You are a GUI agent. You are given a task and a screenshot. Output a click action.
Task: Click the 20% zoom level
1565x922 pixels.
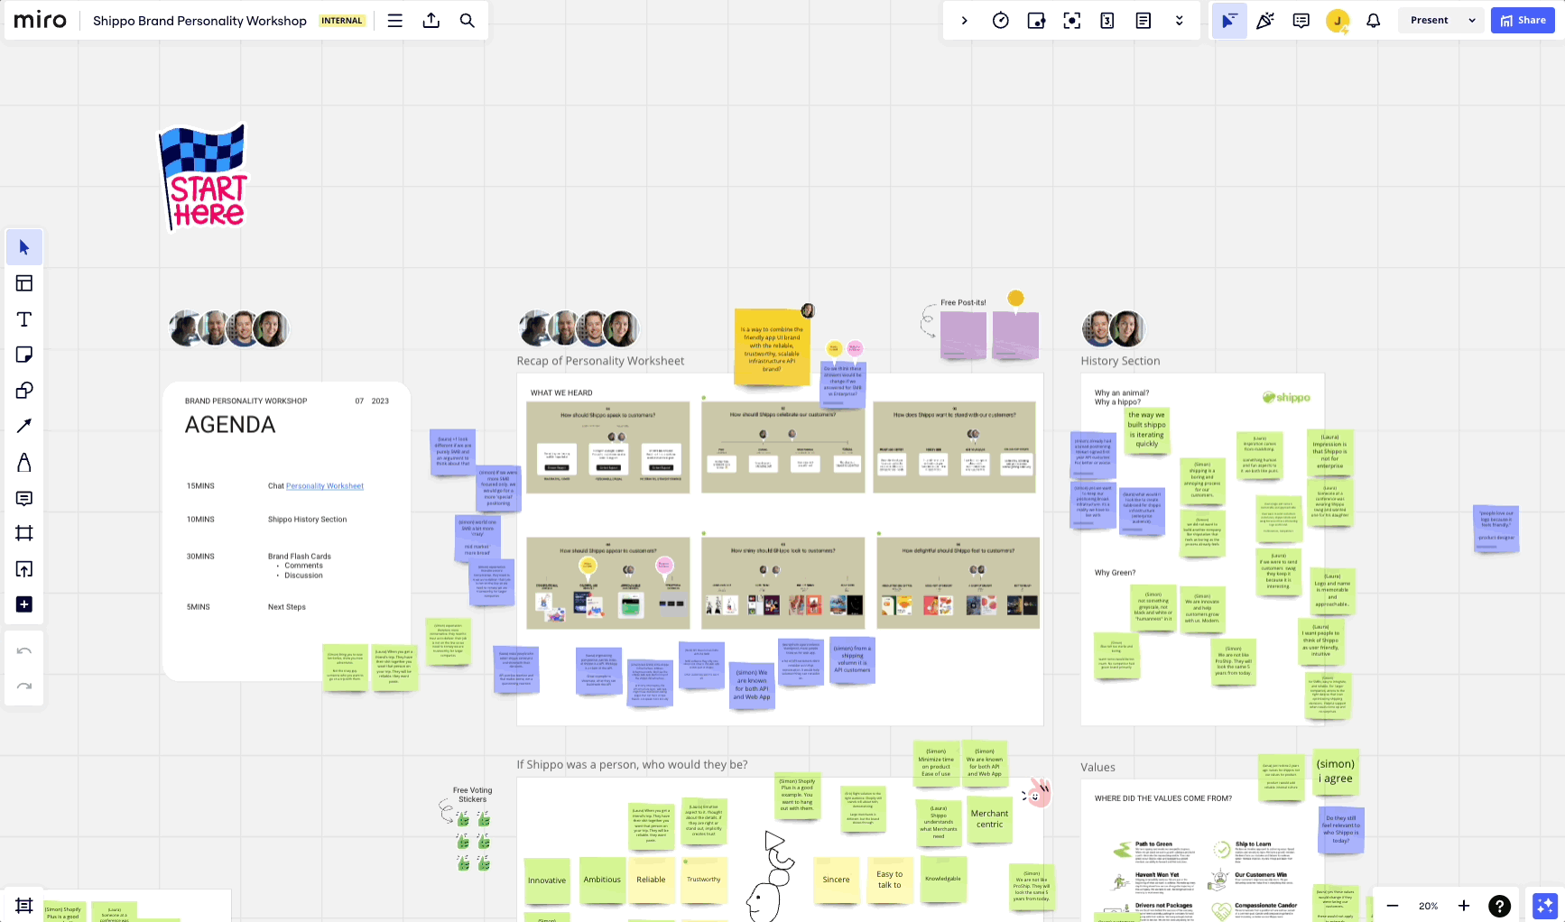1428,906
